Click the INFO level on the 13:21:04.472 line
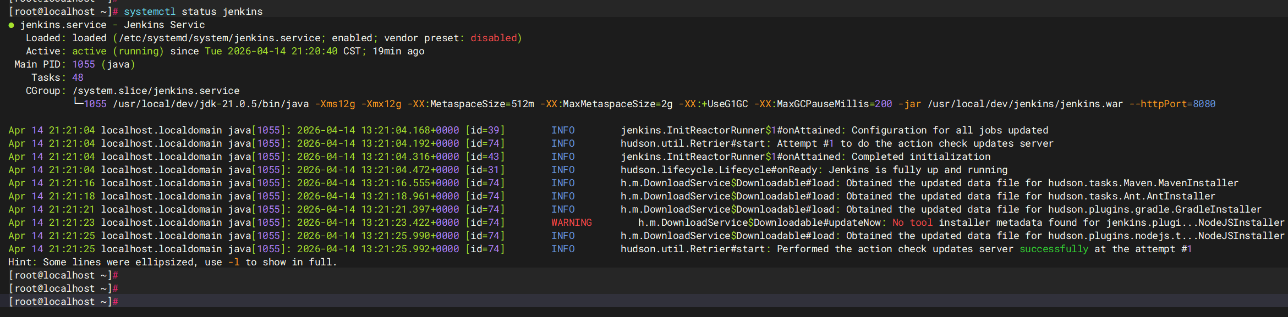Image resolution: width=1288 pixels, height=317 pixels. 563,170
